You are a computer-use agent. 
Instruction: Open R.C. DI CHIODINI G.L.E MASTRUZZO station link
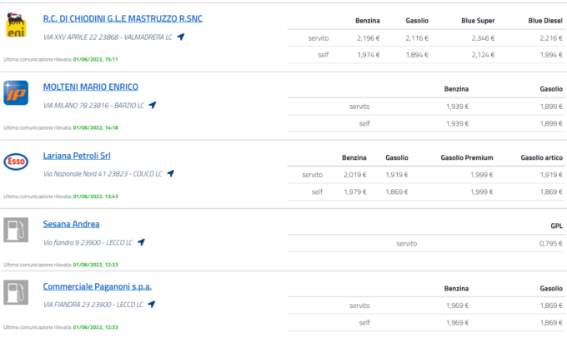click(x=123, y=18)
